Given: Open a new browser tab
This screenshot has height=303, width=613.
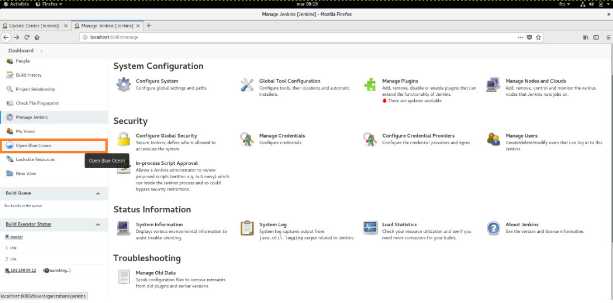Looking at the screenshot, I should coord(149,26).
